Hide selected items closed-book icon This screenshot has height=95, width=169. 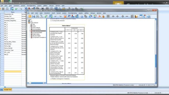click(136, 16)
